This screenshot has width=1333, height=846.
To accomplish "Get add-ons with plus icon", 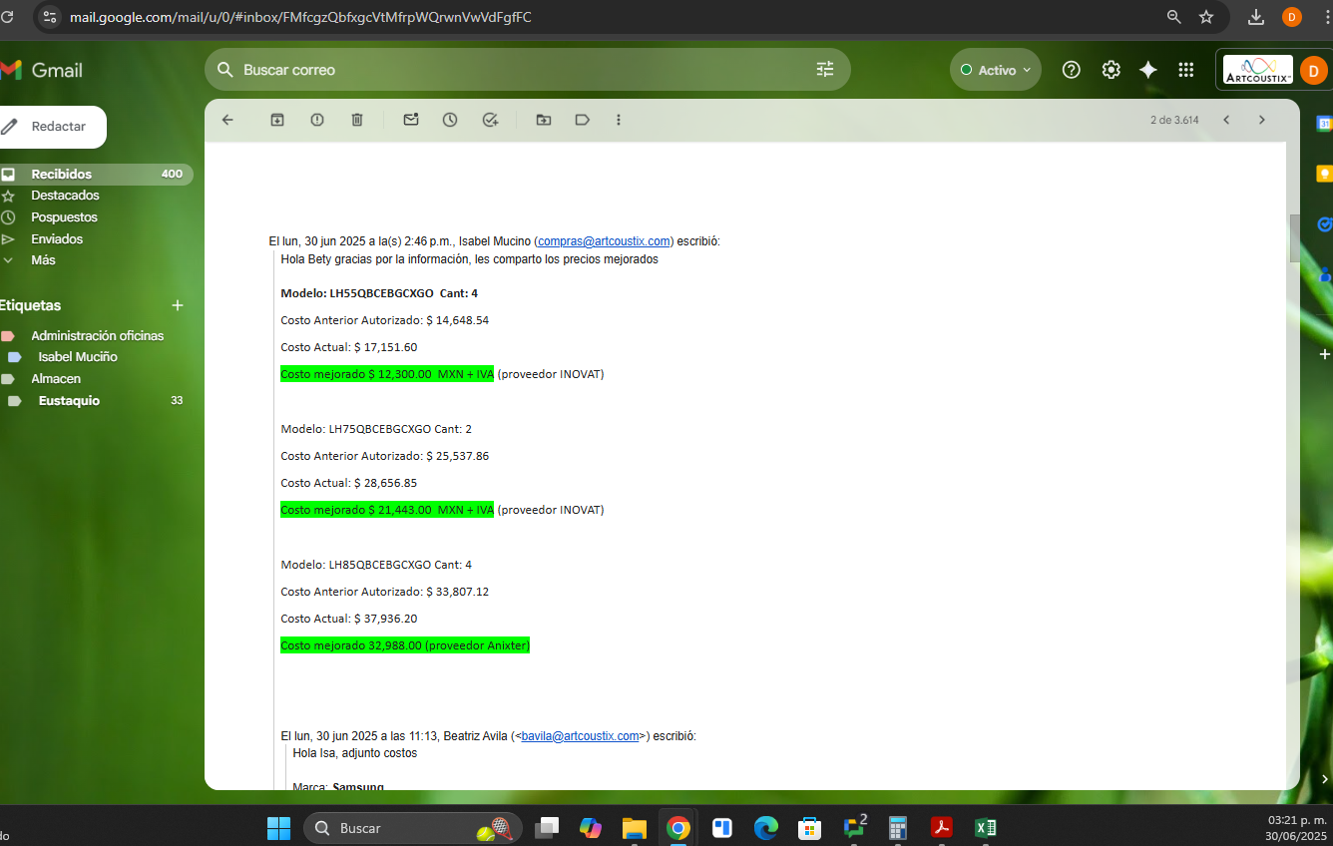I will 1324,354.
